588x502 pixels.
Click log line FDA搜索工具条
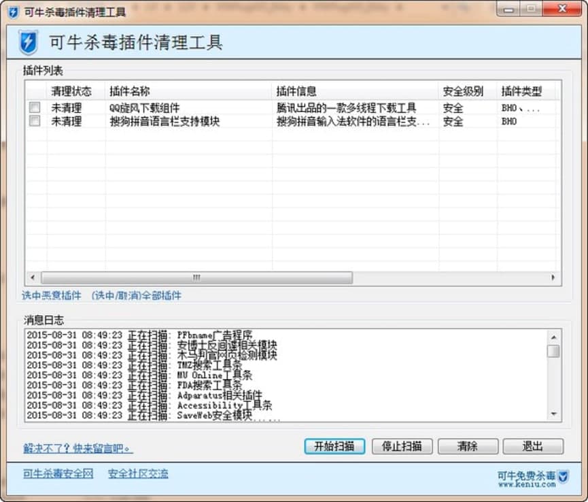pyautogui.click(x=135, y=385)
